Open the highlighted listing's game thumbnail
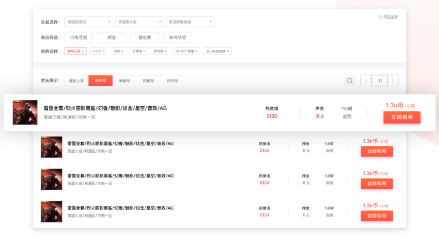The image size is (439, 241). (25, 113)
